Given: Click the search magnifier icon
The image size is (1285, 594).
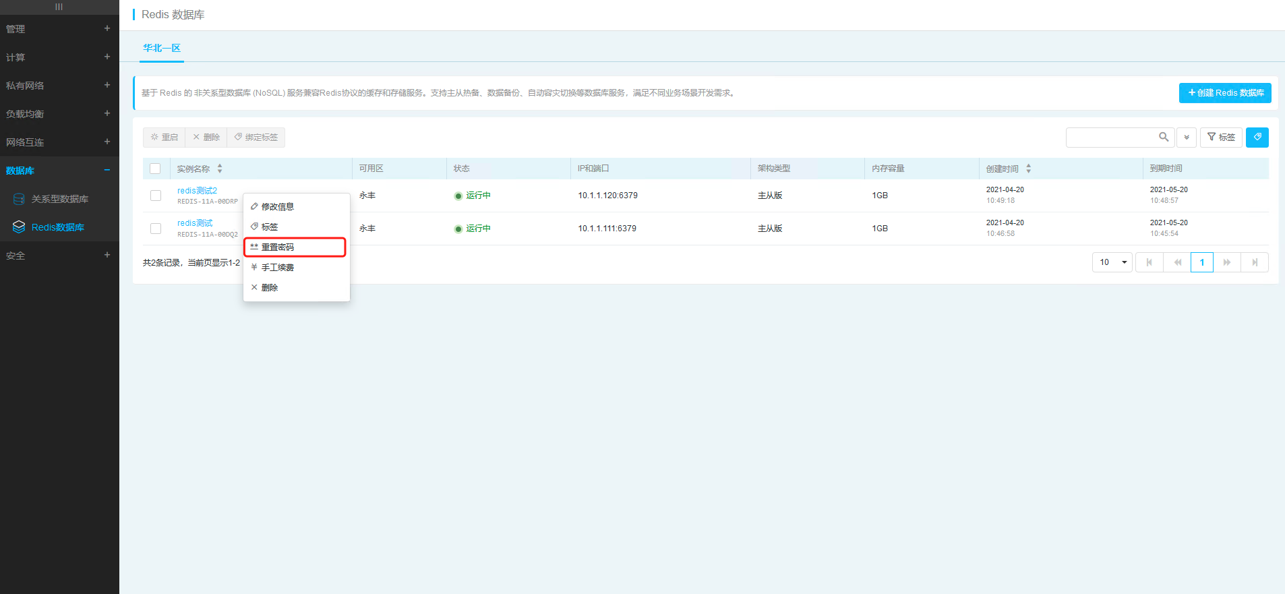Looking at the screenshot, I should point(1164,137).
